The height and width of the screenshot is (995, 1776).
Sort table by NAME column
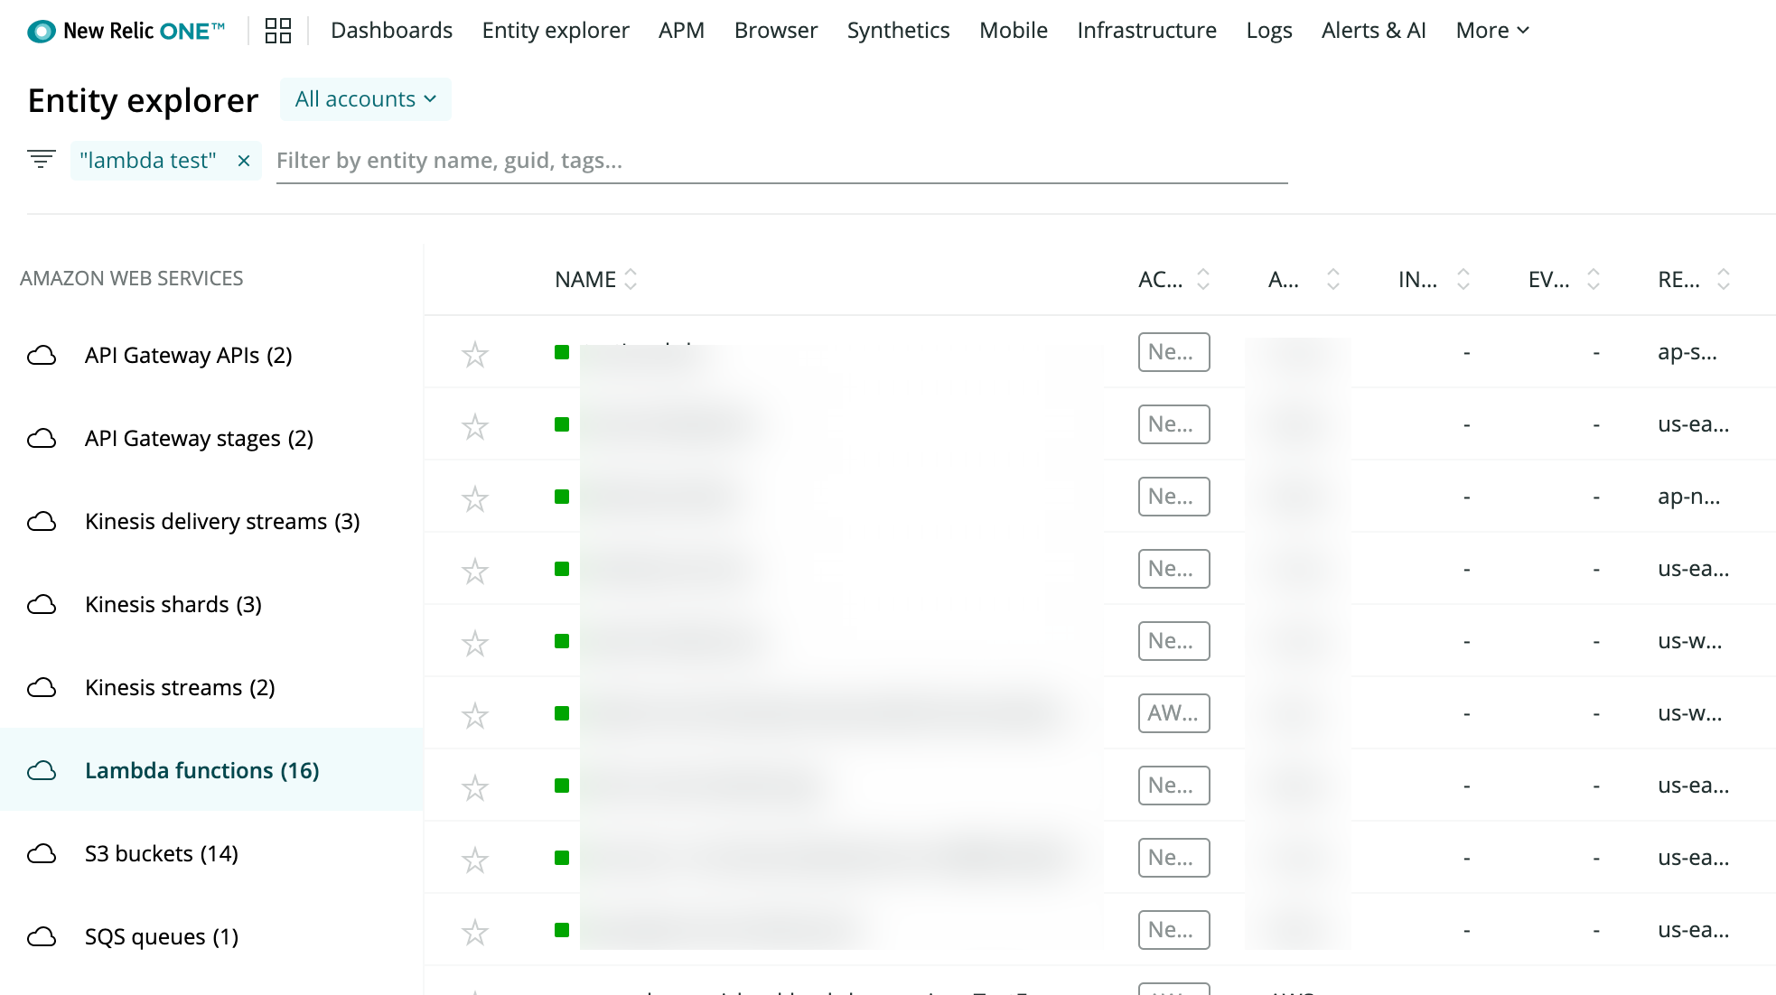(x=596, y=280)
